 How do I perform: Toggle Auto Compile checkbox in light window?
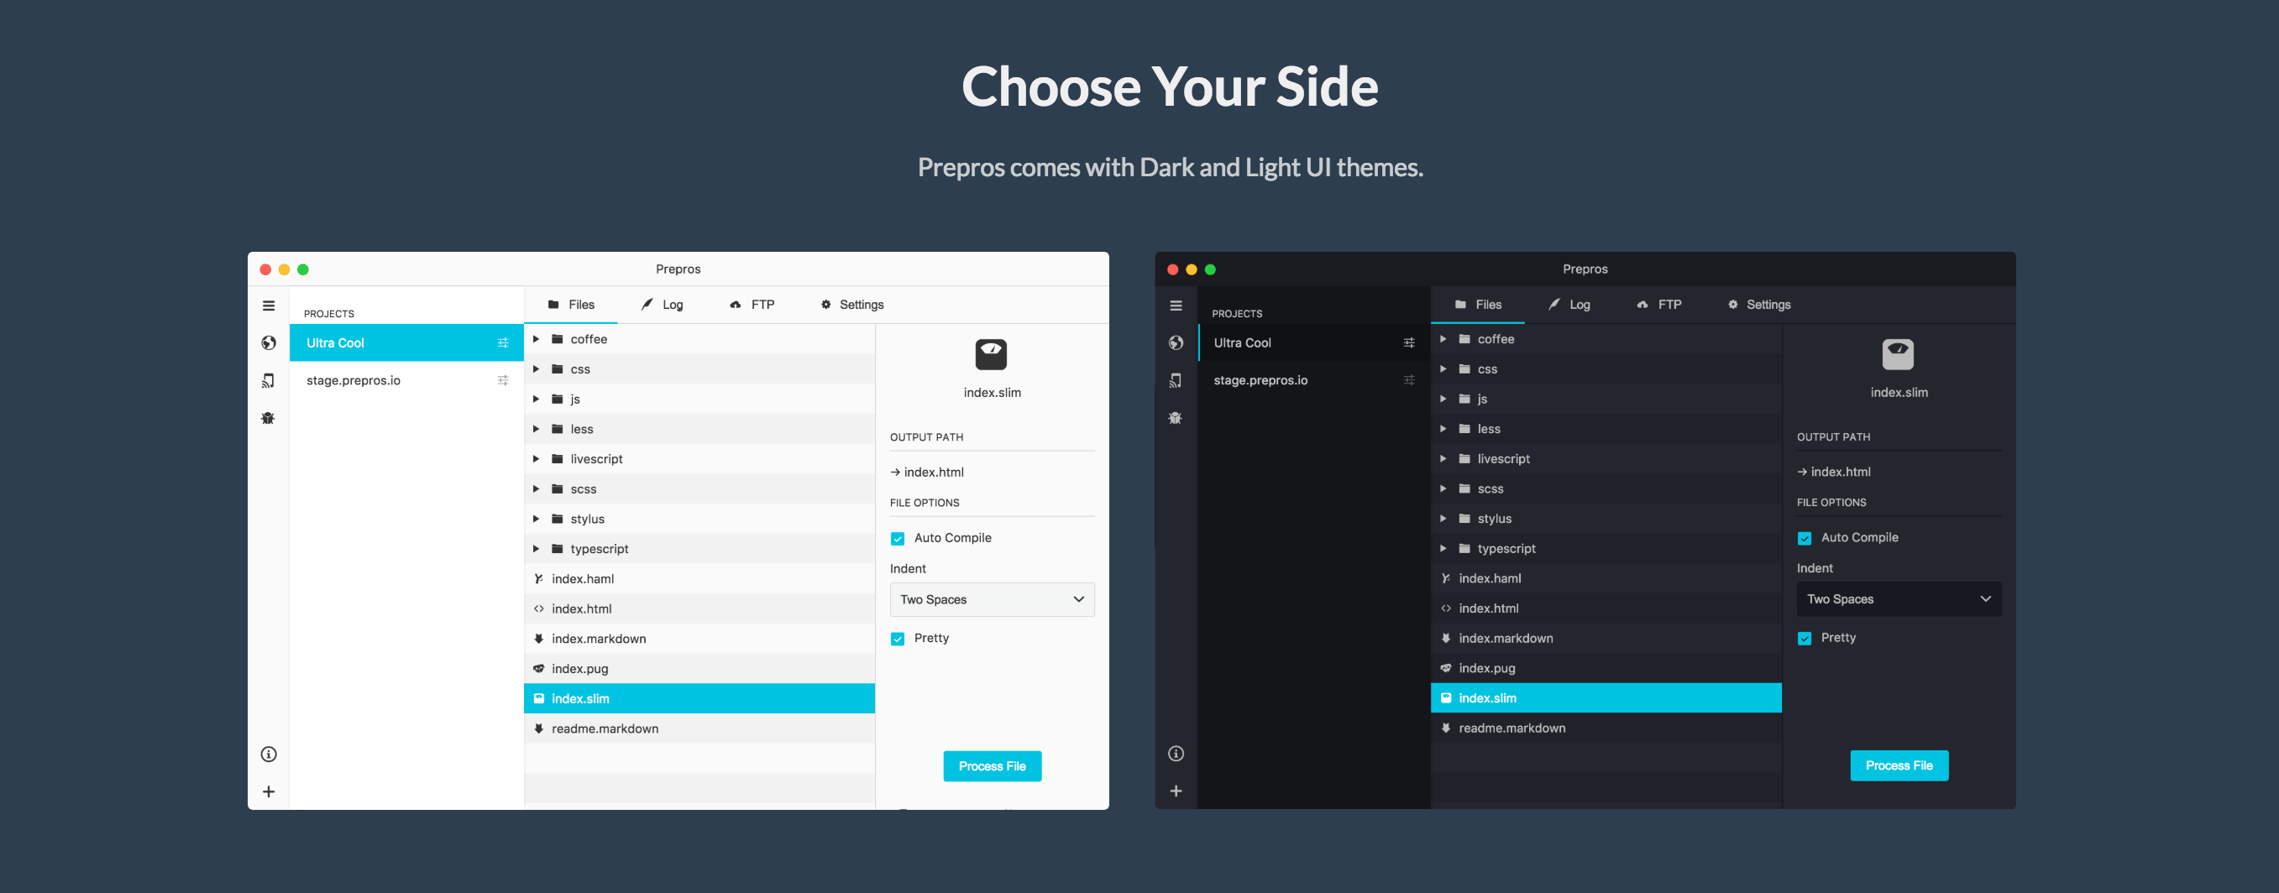click(898, 539)
